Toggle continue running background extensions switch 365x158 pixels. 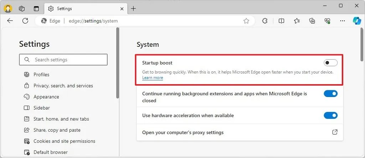(330, 94)
